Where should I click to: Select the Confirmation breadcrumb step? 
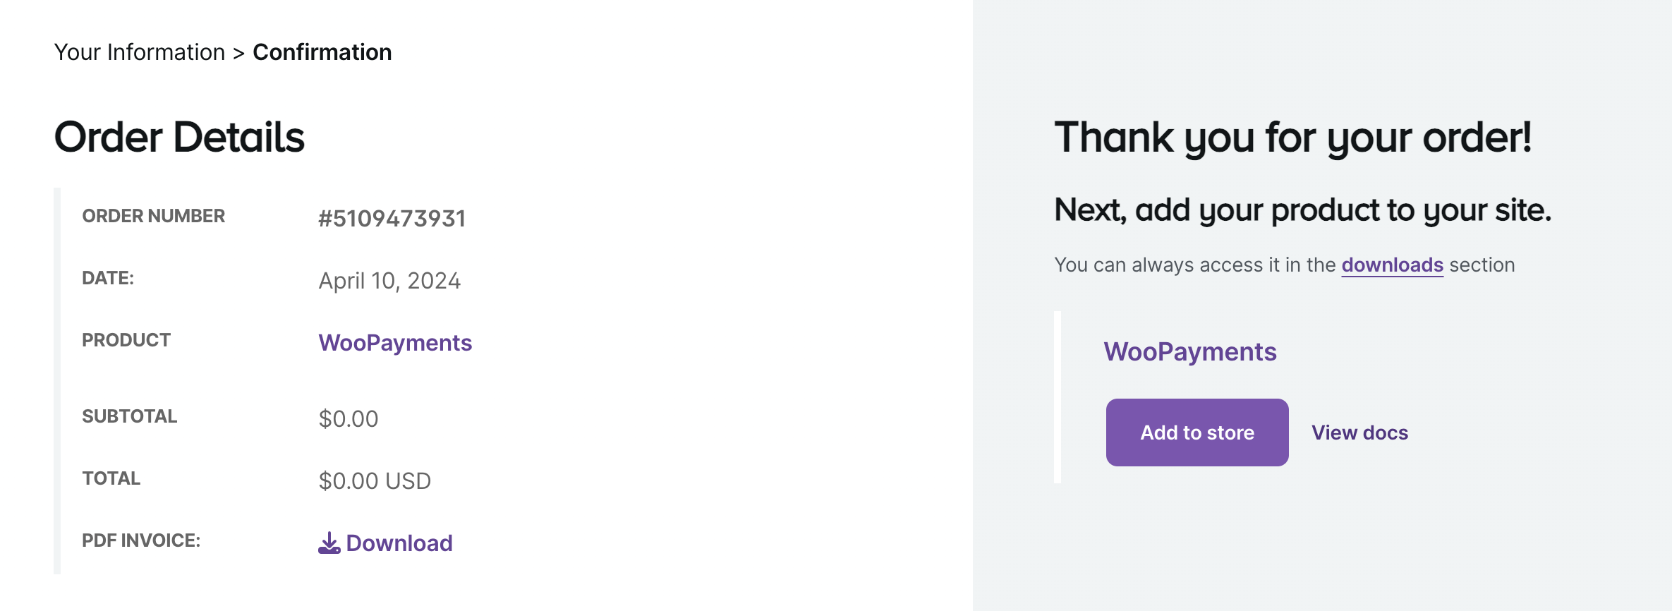(322, 52)
